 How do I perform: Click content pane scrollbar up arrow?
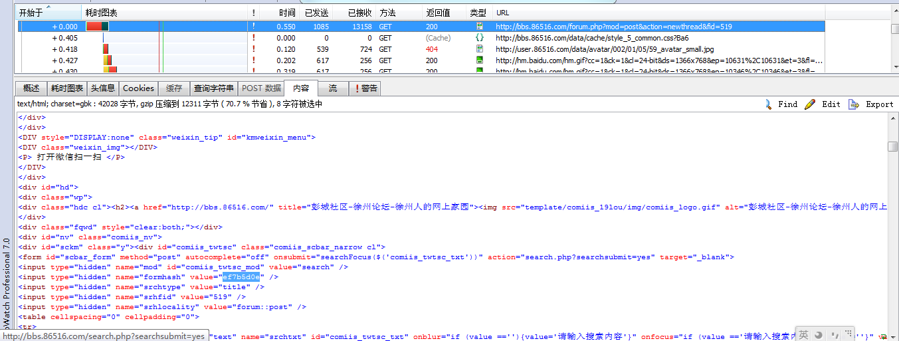pyautogui.click(x=893, y=118)
